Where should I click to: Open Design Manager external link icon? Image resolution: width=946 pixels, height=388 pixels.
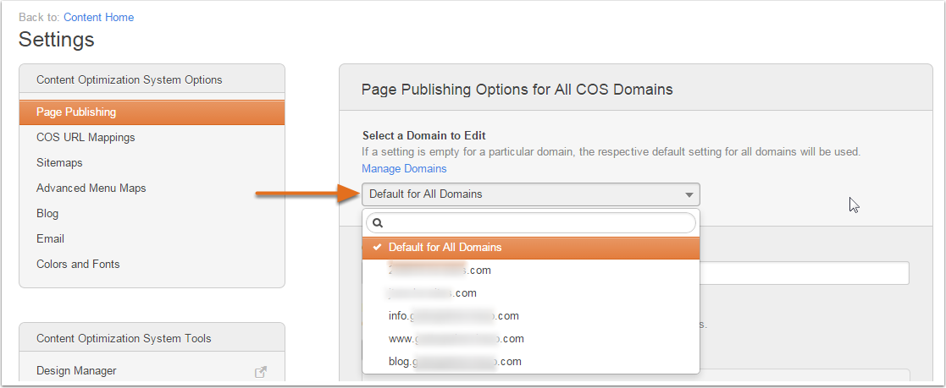[261, 372]
